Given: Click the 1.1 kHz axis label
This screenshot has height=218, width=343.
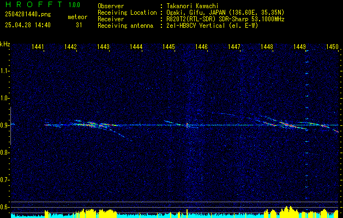Looking at the screenshot, I should point(4,71).
